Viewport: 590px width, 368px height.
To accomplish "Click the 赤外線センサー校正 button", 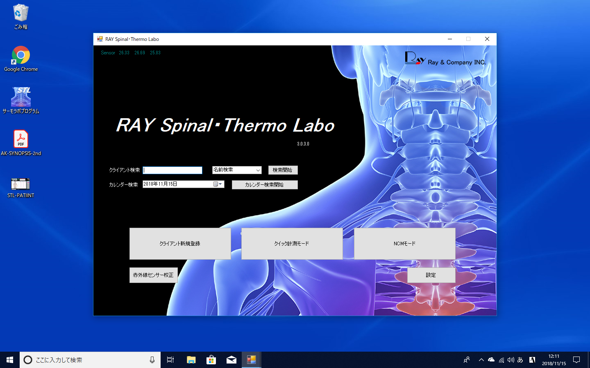I will pos(153,275).
